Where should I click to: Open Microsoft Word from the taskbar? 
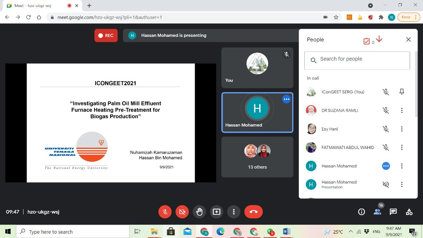[x=286, y=231]
